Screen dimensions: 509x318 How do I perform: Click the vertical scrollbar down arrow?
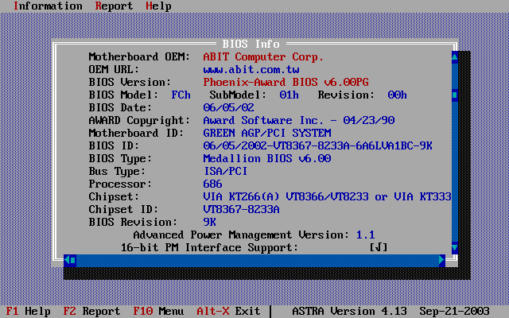(x=454, y=248)
